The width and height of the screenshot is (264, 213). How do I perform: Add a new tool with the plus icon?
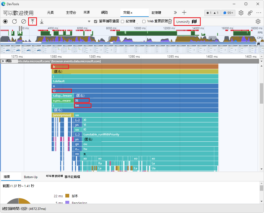[184, 12]
